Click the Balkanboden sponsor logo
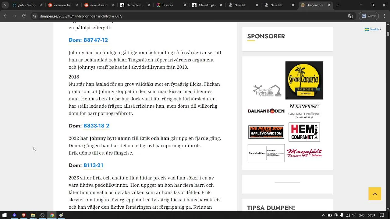Viewport: 390px width, 219px height. click(266, 111)
